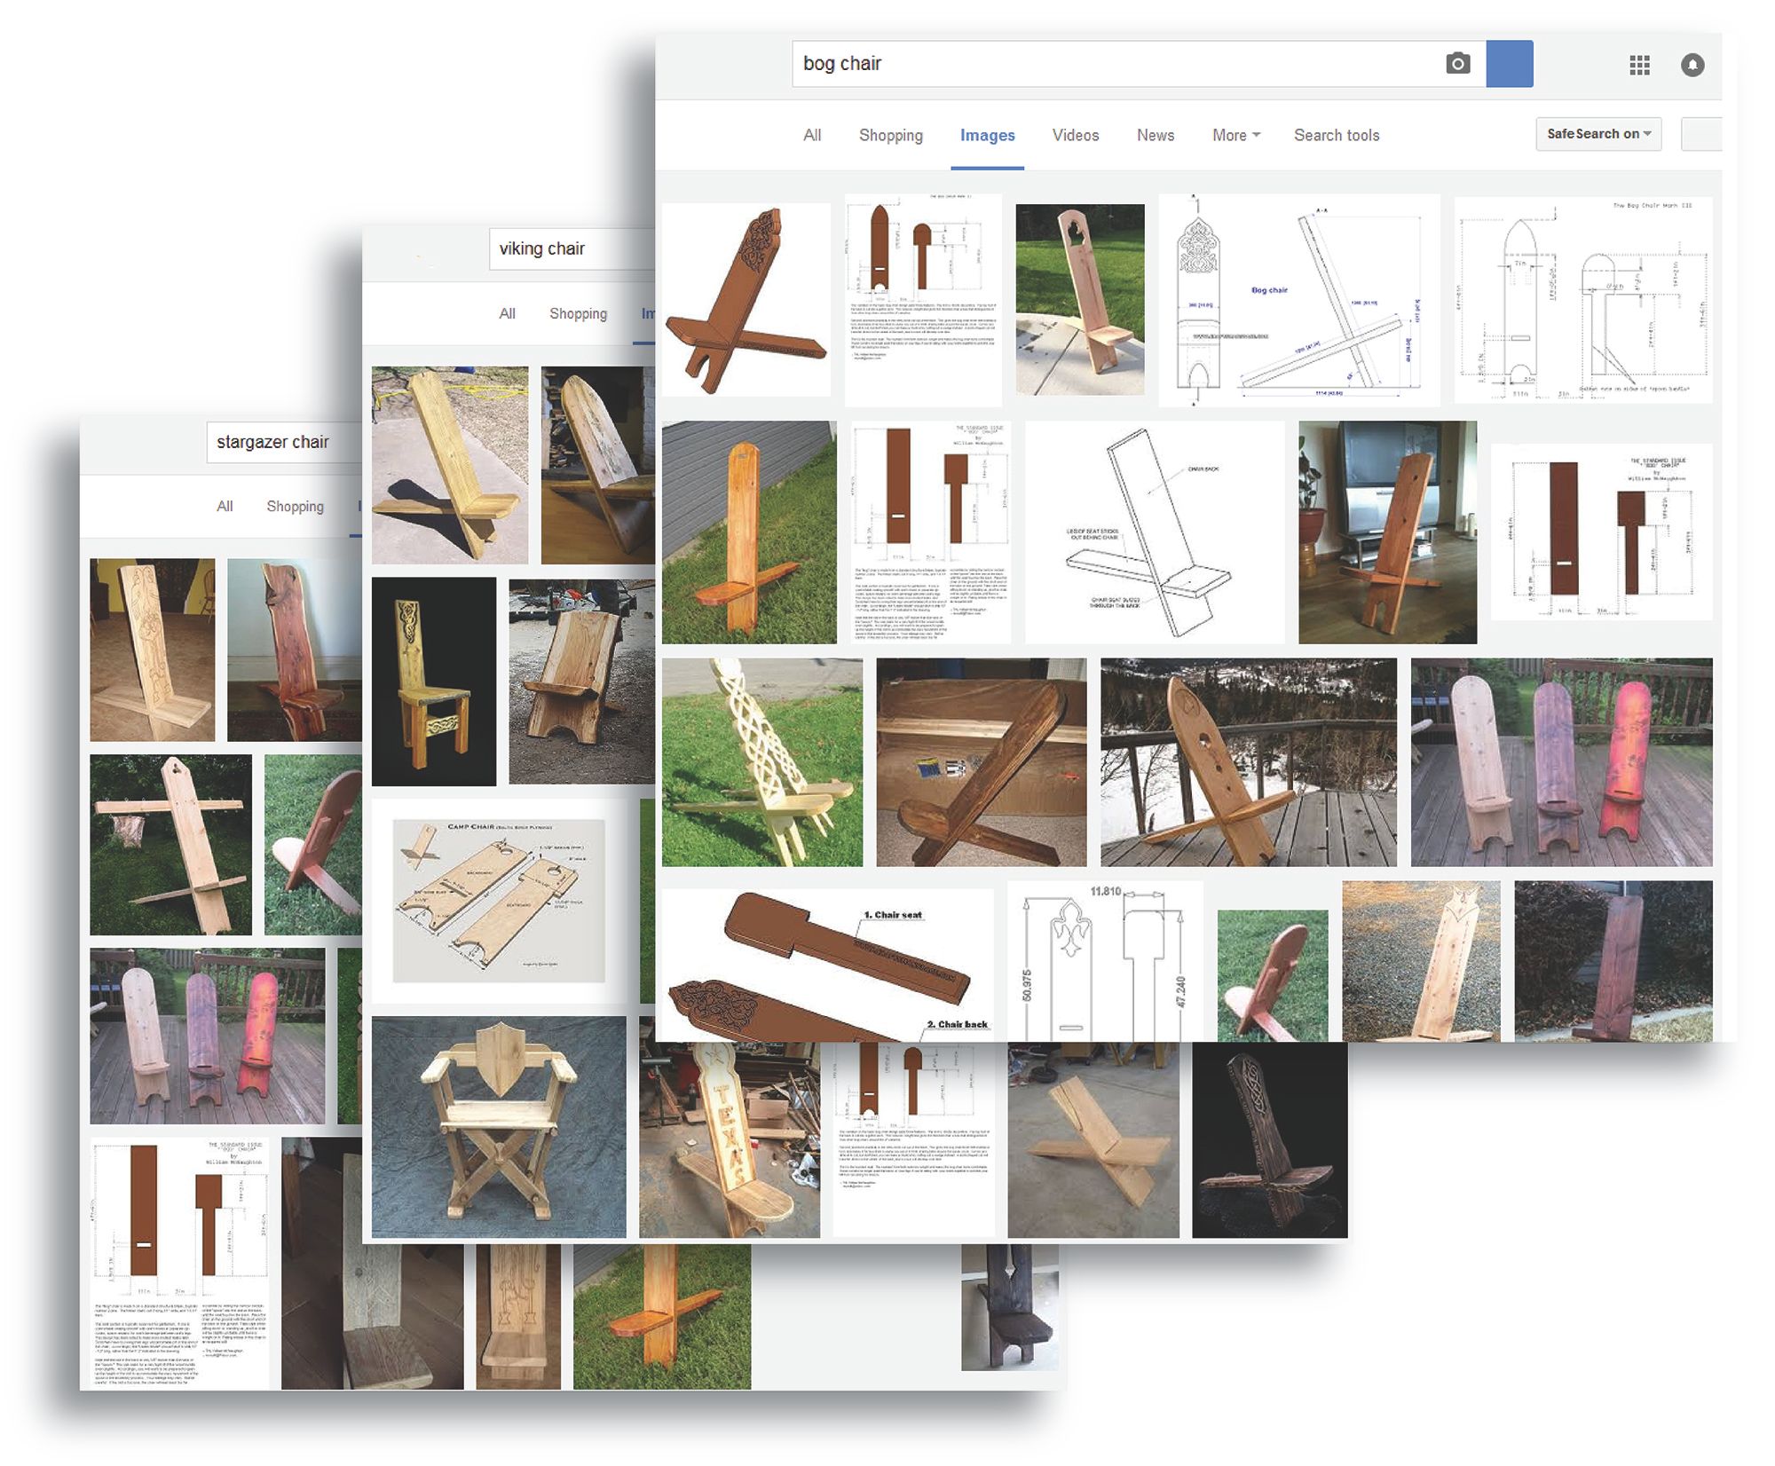
Task: Open the '1. Chair seat' 3D diagram
Action: click(828, 966)
